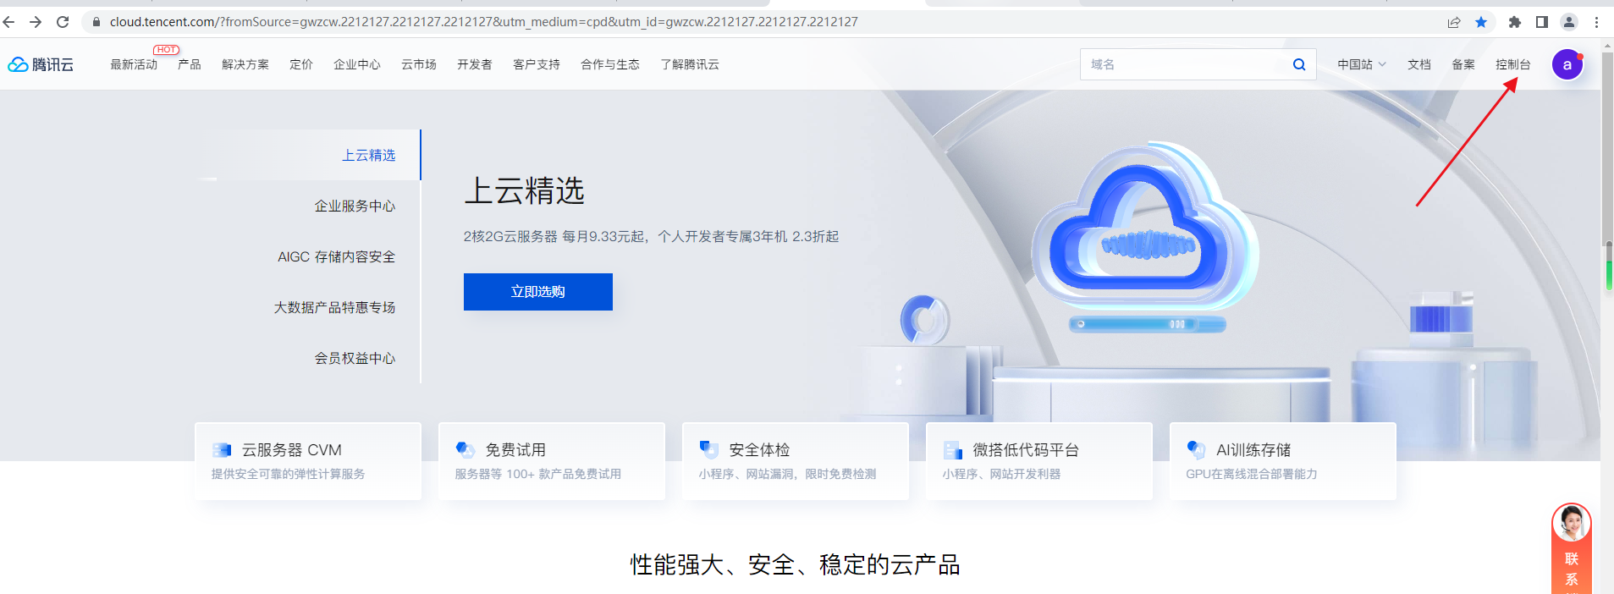Screen dimensions: 1614x594
Task: Reload the page
Action: point(63,22)
